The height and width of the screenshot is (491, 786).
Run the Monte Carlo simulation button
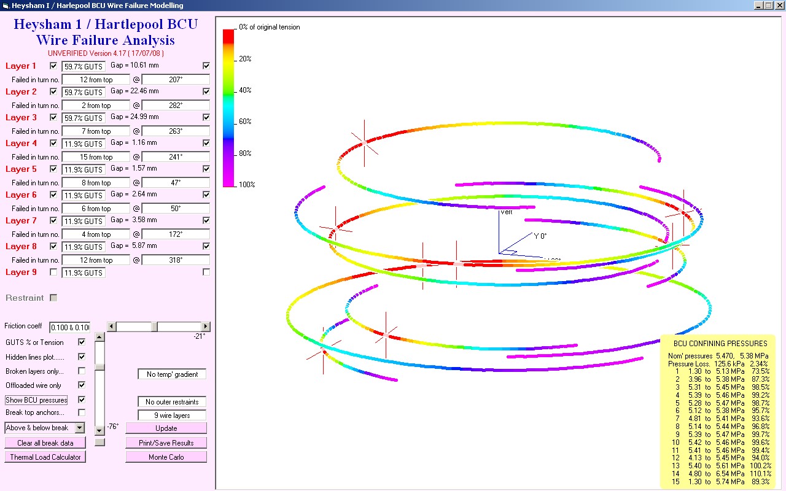(x=166, y=457)
